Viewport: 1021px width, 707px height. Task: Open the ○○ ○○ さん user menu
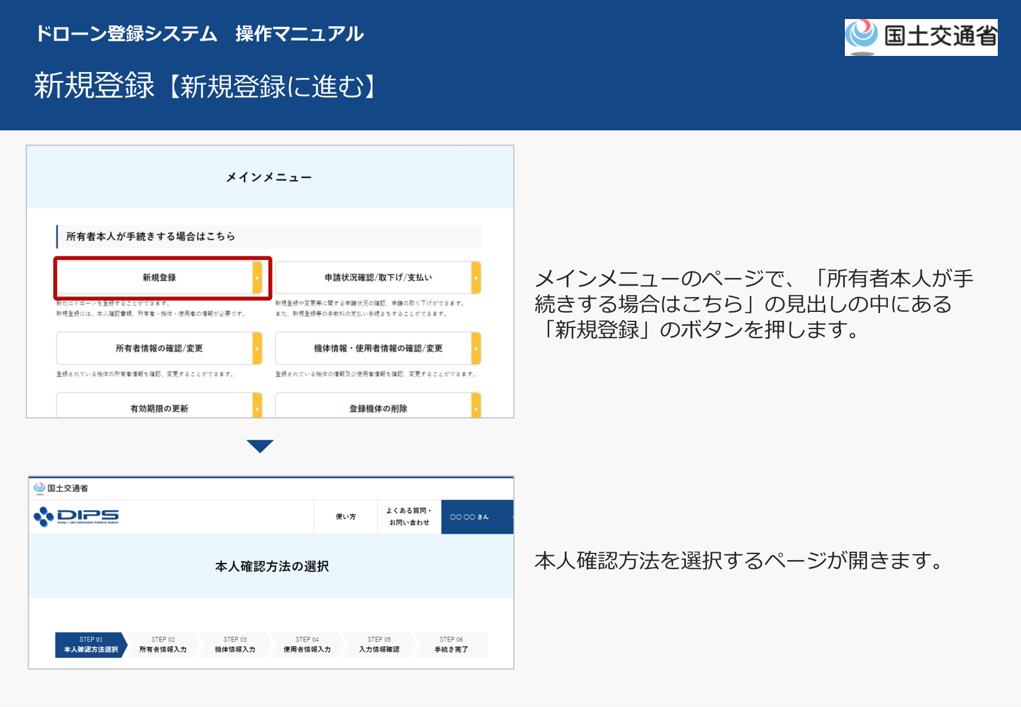[x=477, y=517]
